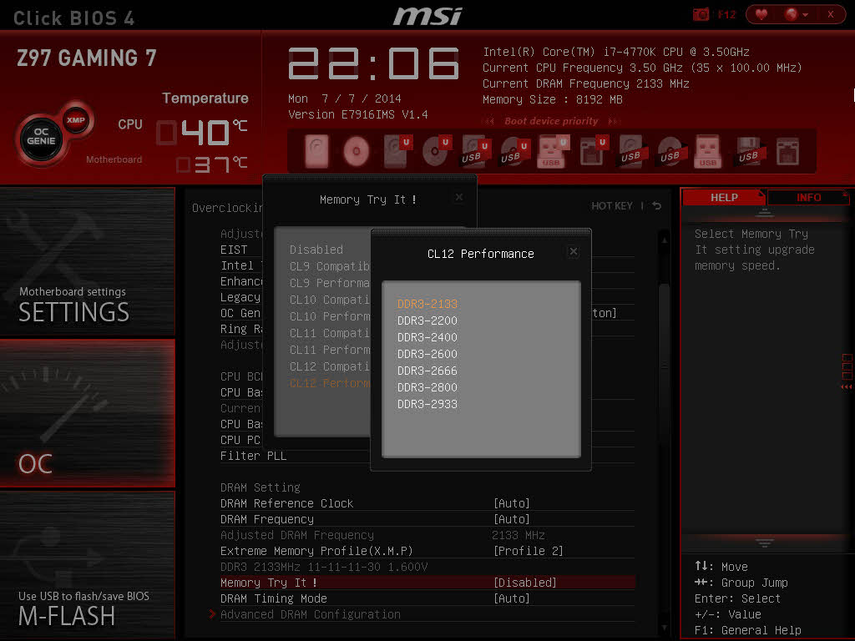
Task: Select the UEFI network boot icon
Action: [x=593, y=151]
